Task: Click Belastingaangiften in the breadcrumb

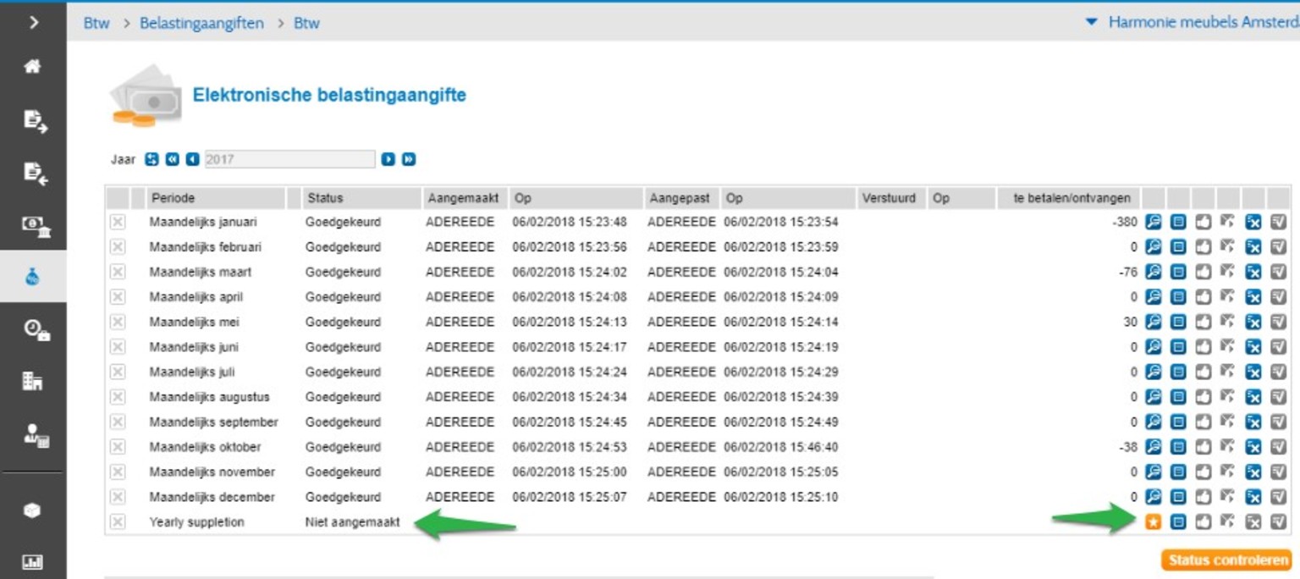Action: 201,23
